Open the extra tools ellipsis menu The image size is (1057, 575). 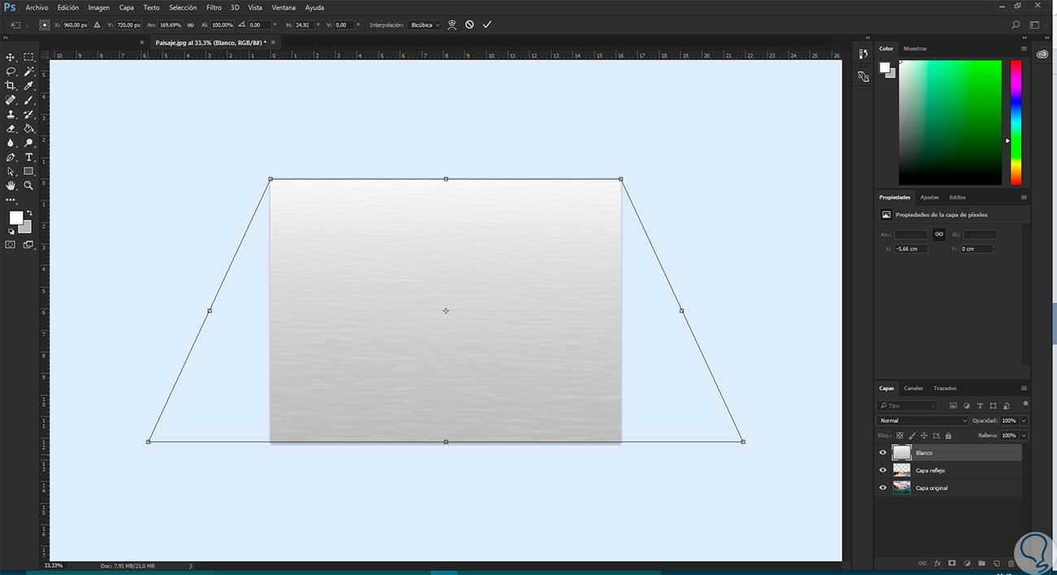pyautogui.click(x=11, y=199)
